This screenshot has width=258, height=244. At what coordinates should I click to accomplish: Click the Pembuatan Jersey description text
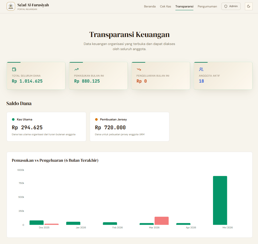pos(120,134)
